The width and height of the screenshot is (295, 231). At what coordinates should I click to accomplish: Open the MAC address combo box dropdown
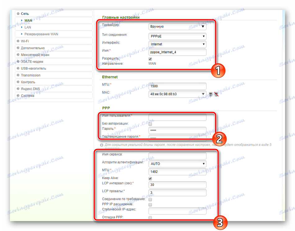[177, 94]
